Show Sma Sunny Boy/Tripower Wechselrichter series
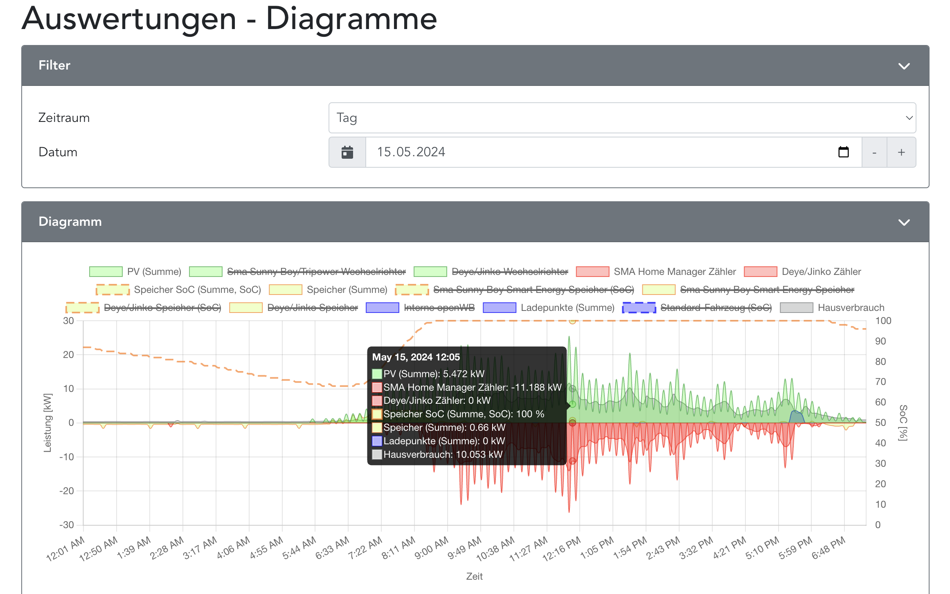Viewport: 950px width, 594px height. pyautogui.click(x=316, y=272)
